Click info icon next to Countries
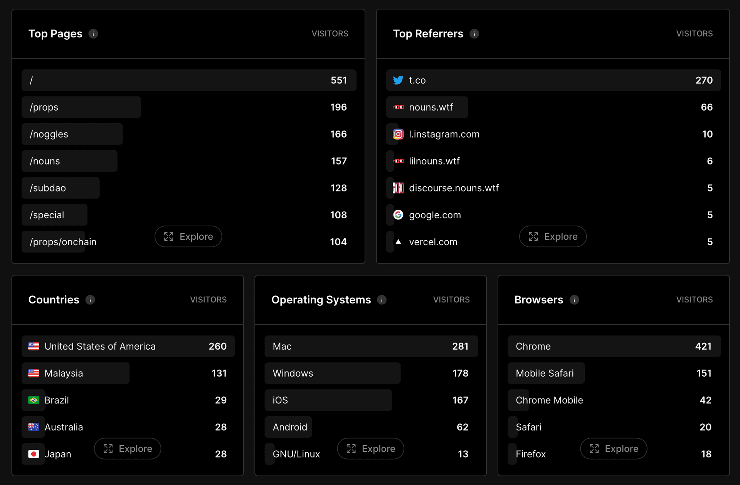This screenshot has width=740, height=485. (x=90, y=300)
